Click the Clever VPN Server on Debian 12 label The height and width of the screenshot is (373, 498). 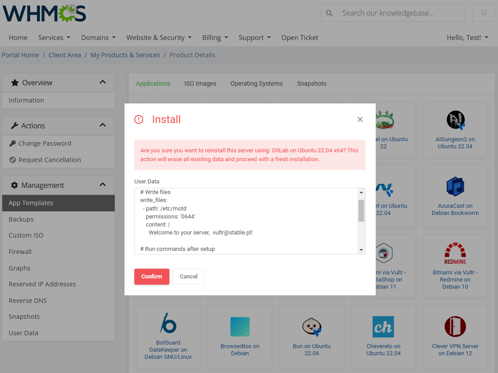point(455,350)
